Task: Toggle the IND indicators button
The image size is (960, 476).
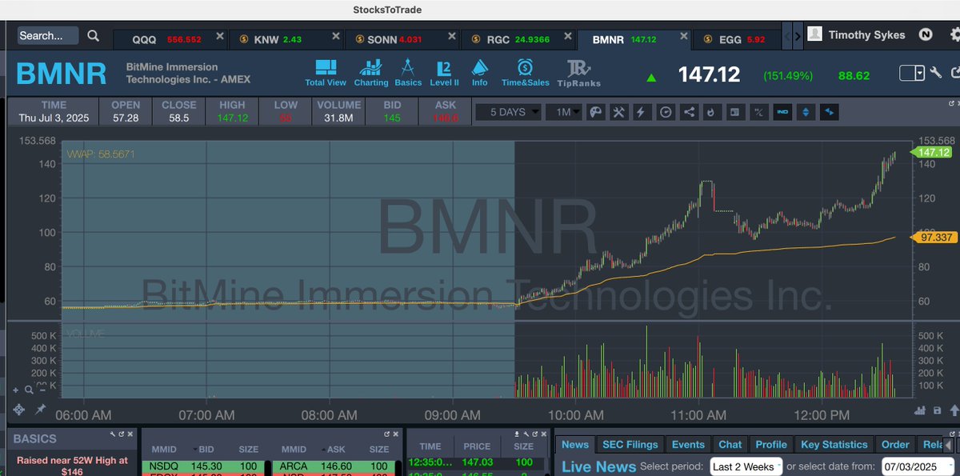Action: (782, 112)
